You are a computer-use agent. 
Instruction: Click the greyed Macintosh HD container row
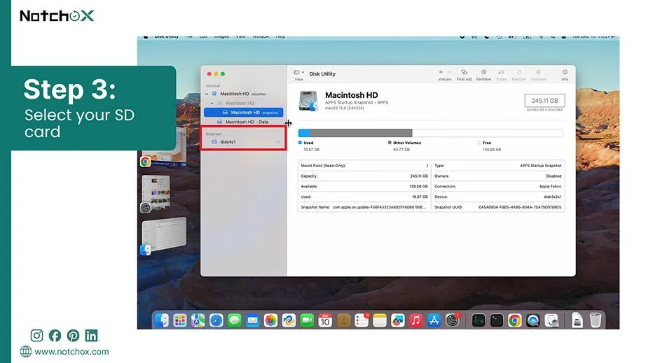pos(244,104)
